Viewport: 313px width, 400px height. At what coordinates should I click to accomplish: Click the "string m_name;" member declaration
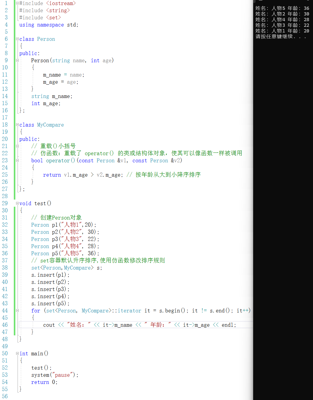(x=52, y=96)
